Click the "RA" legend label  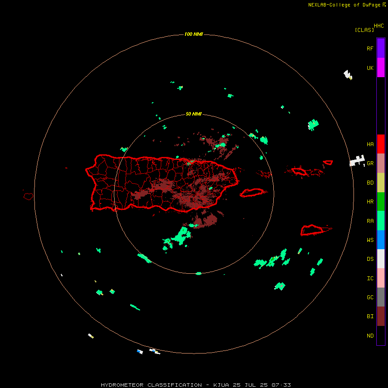click(370, 221)
